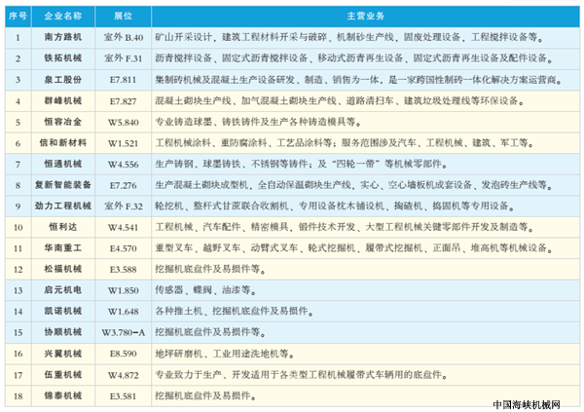Screen dimensions: 584x412
Task: Select company name 泉工股份
Action: pos(63,80)
